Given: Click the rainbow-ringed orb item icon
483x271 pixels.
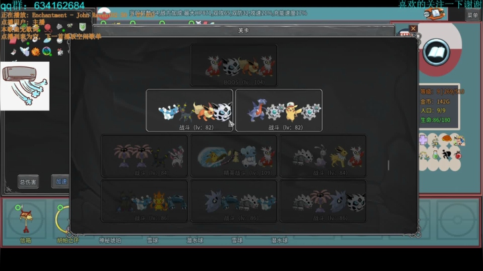Looking at the screenshot, I should coord(47,51).
